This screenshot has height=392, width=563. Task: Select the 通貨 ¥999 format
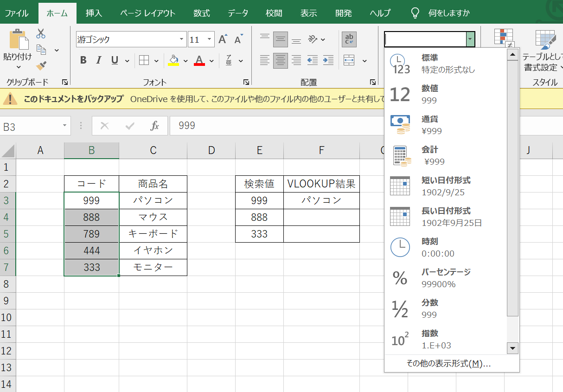(445, 125)
